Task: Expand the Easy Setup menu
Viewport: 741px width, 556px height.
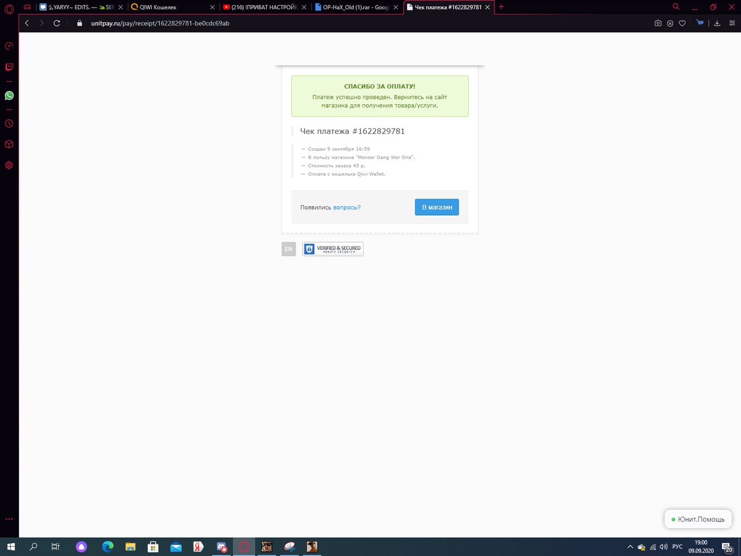Action: pyautogui.click(x=732, y=23)
